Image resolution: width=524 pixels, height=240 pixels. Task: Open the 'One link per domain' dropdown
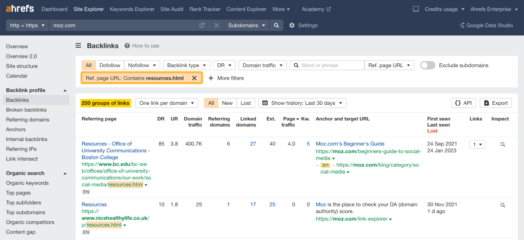coord(166,103)
